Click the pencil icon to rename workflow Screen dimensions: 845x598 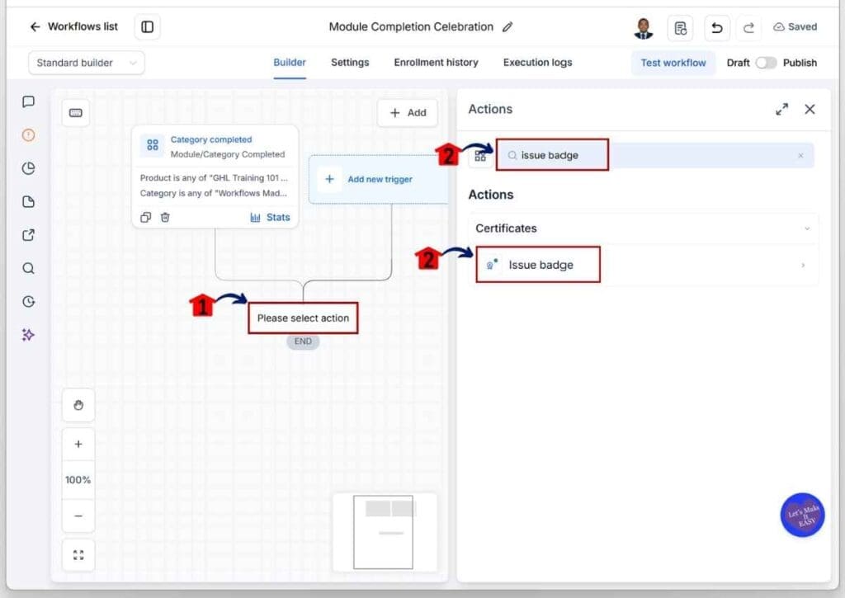click(507, 27)
